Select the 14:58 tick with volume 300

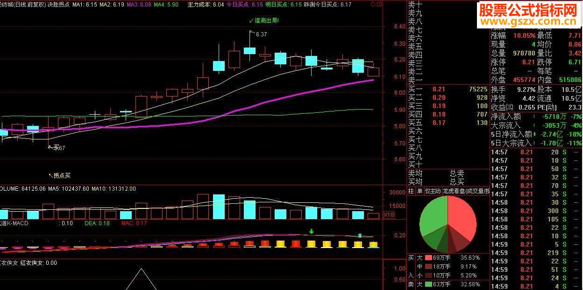(536, 211)
